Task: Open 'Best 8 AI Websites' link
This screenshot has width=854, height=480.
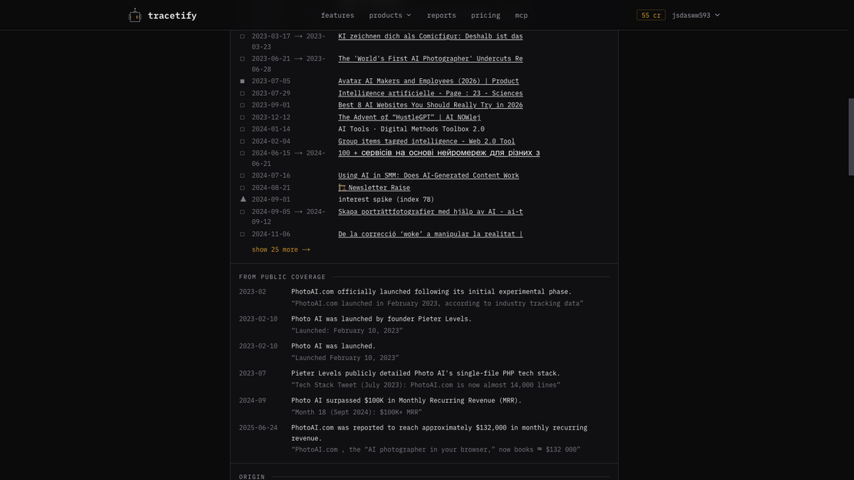Action: click(430, 105)
